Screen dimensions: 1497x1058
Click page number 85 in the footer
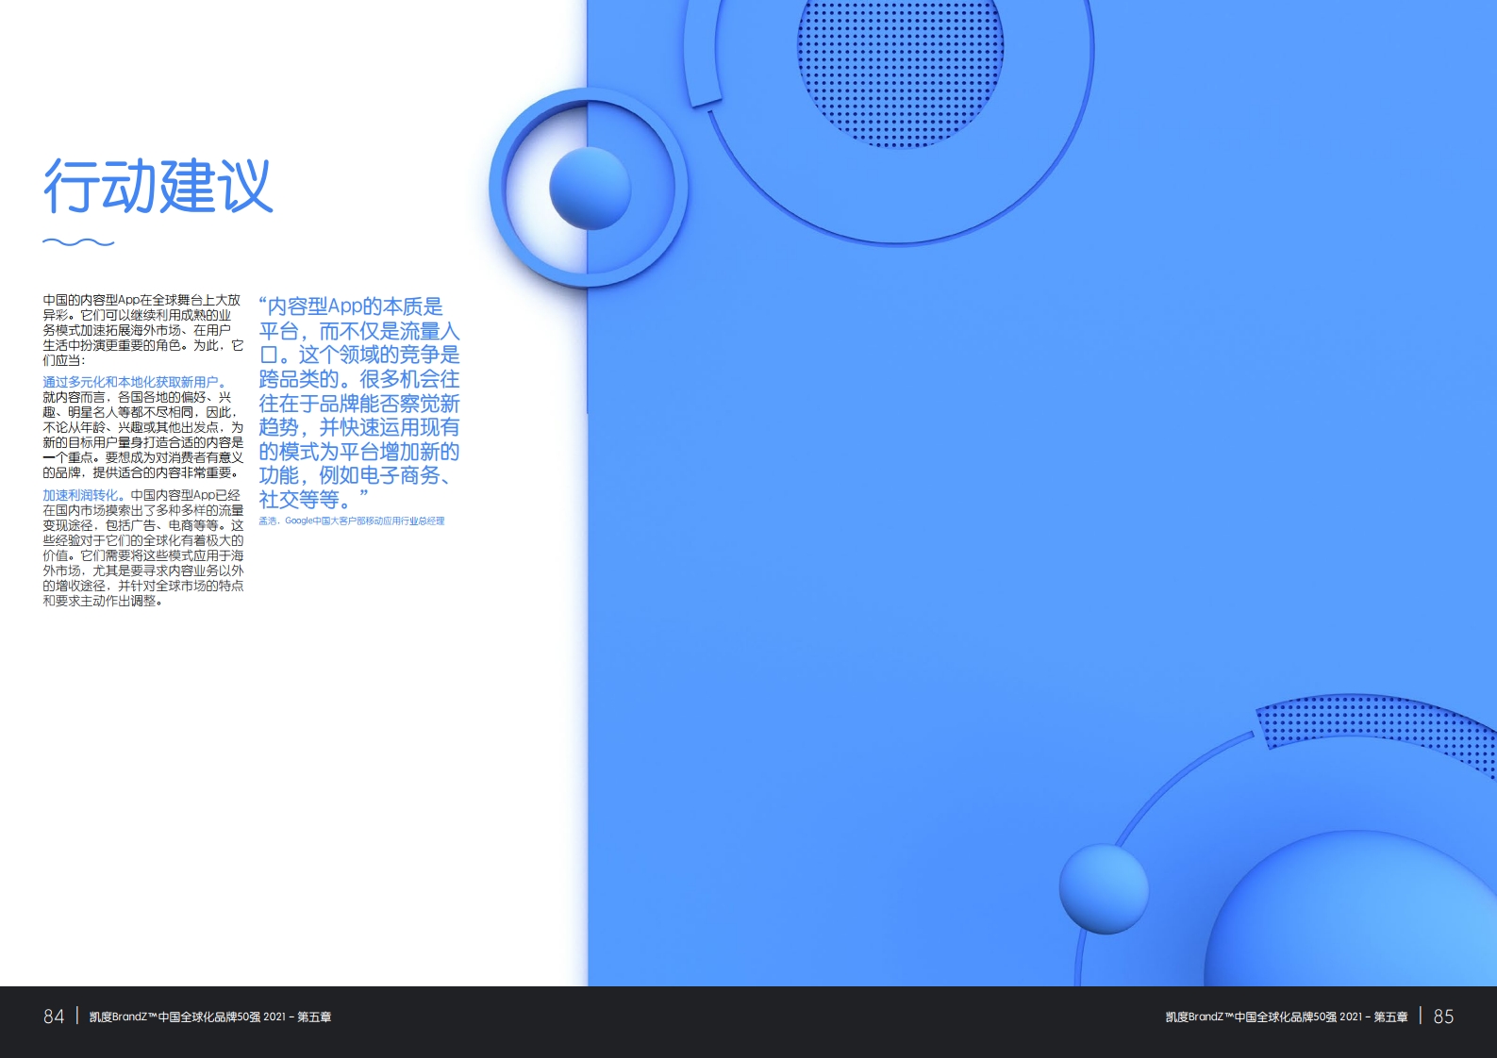pyautogui.click(x=1443, y=1017)
